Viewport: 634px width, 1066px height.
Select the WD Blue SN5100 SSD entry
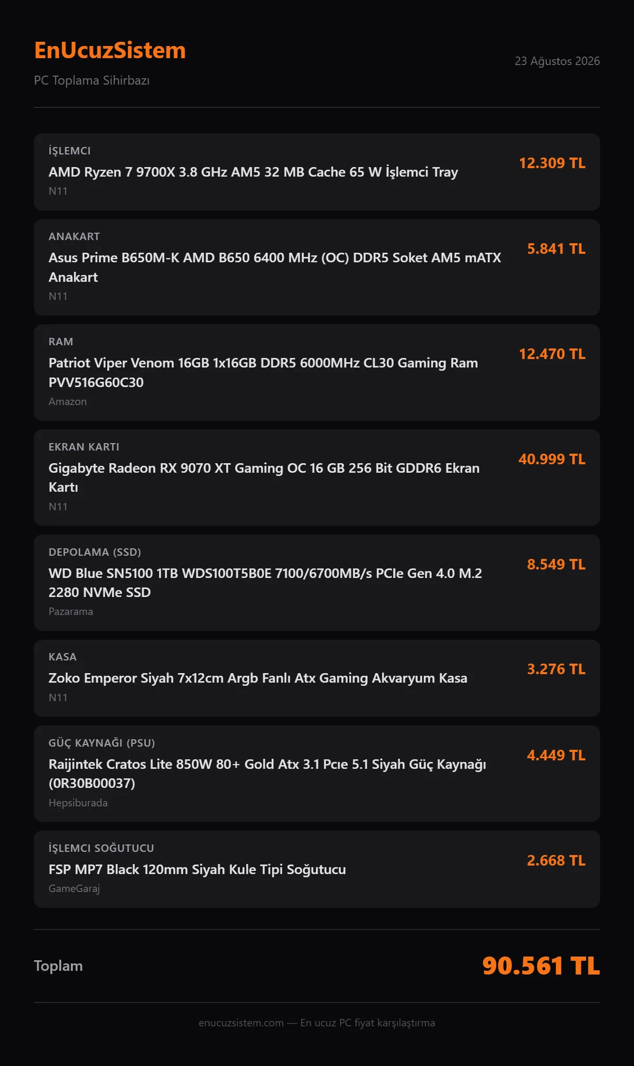[x=317, y=583]
